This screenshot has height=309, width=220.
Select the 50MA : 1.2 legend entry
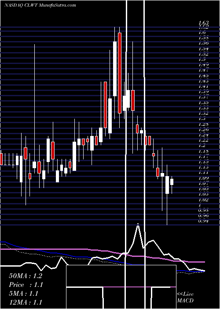point(26,276)
